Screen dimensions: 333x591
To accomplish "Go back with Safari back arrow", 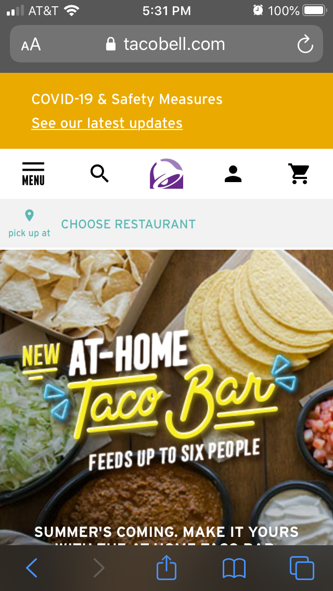I will (x=32, y=568).
